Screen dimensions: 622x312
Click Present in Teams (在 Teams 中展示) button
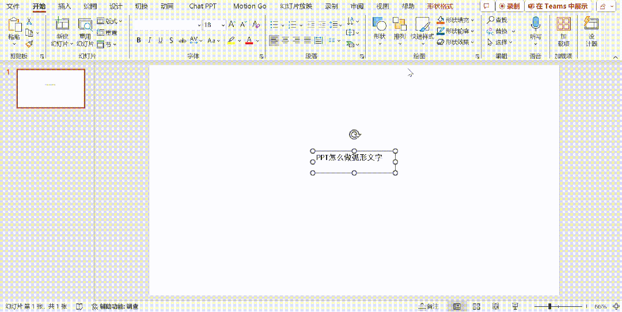pyautogui.click(x=557, y=6)
